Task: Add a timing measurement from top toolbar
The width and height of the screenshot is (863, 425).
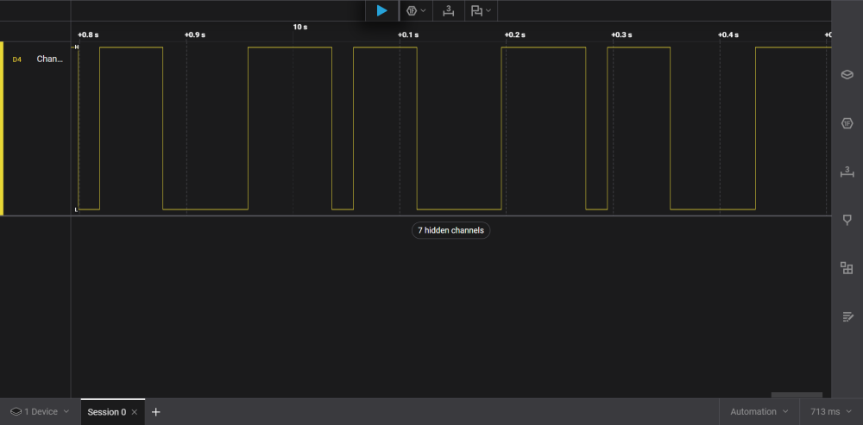Action: tap(449, 10)
